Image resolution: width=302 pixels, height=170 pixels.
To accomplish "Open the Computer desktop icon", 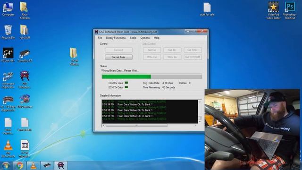I will [8, 9].
